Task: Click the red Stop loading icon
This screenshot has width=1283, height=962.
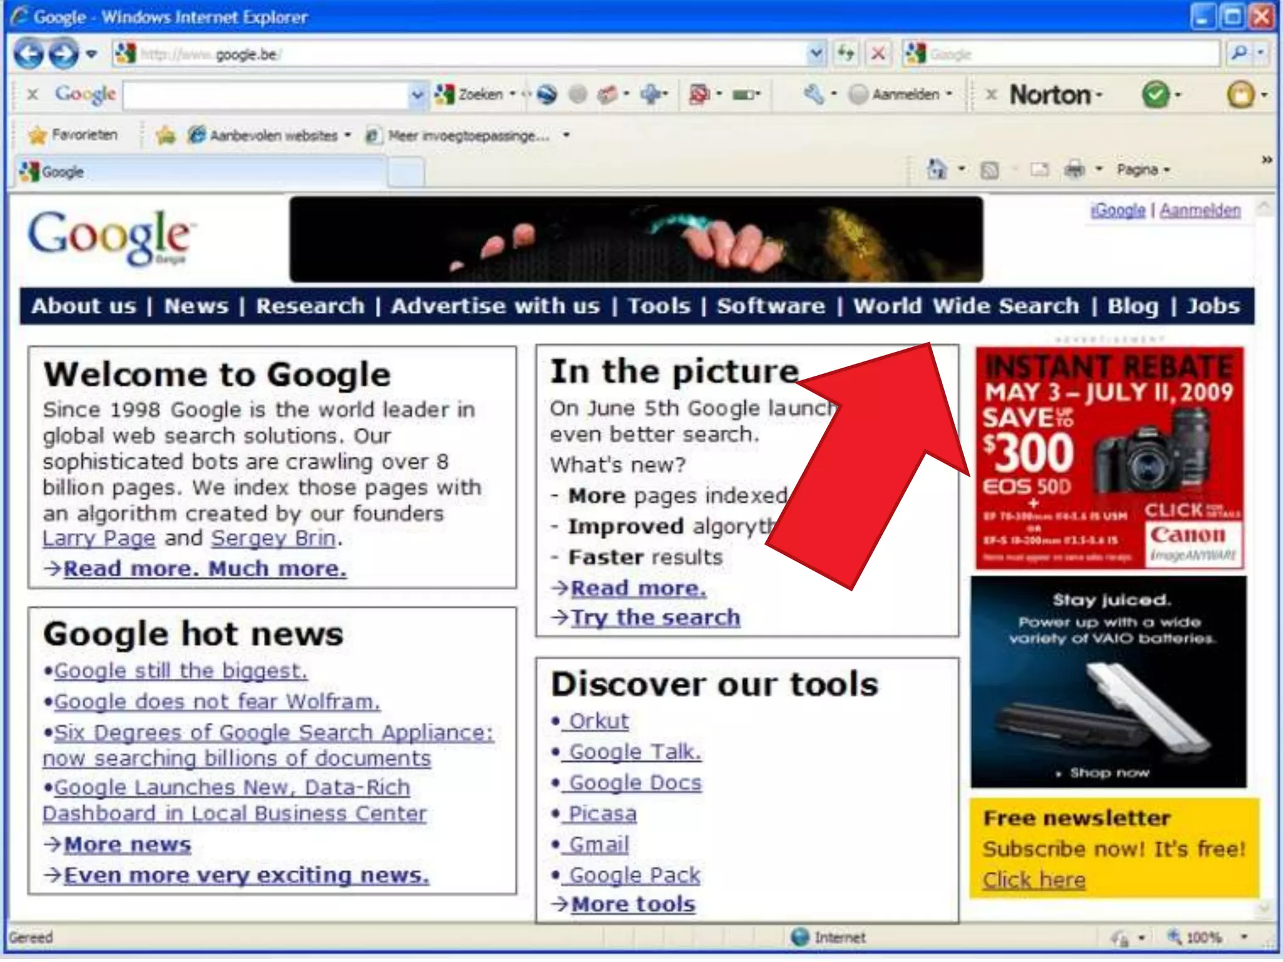Action: point(878,54)
